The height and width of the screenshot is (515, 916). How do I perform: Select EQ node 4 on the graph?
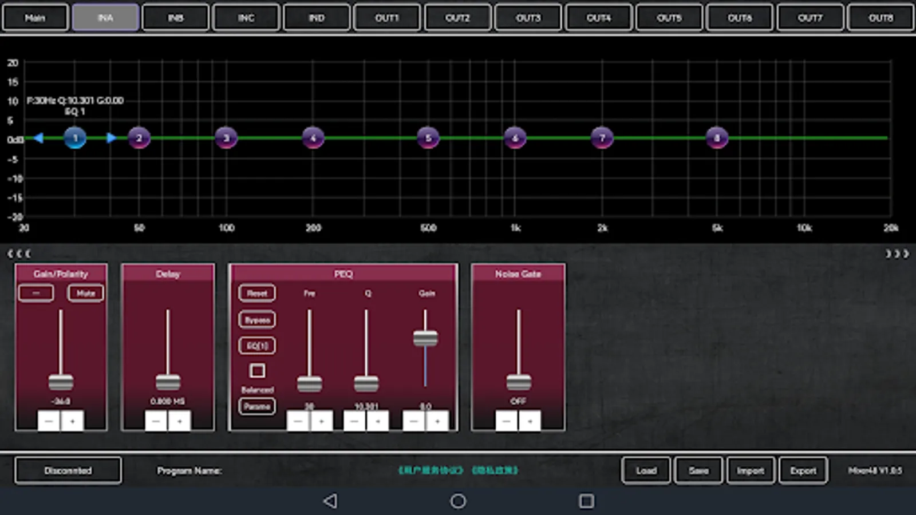(x=313, y=138)
